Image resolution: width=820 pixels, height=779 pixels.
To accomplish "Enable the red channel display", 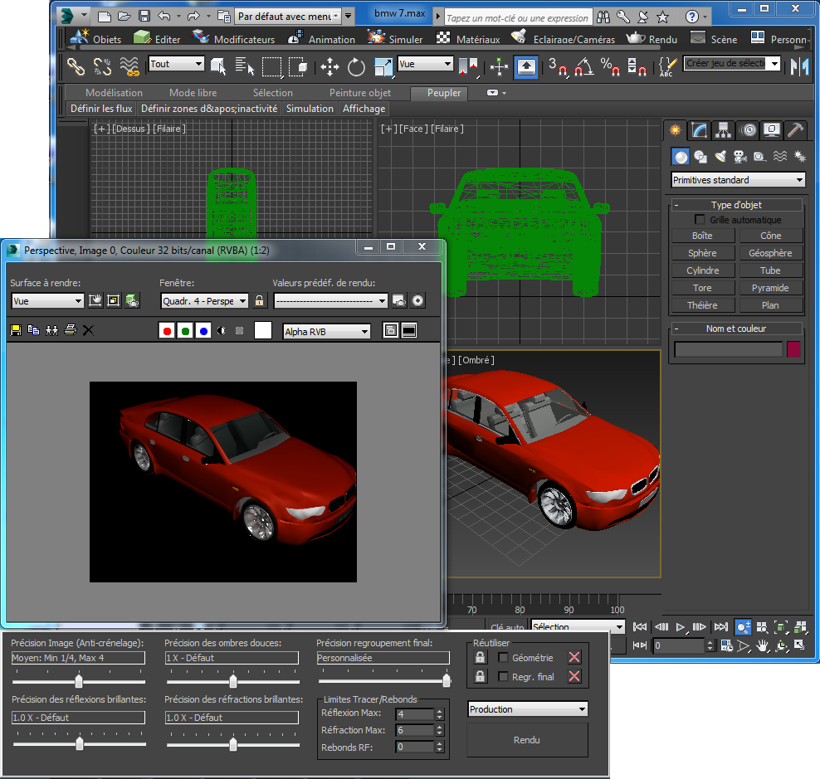I will click(x=167, y=331).
